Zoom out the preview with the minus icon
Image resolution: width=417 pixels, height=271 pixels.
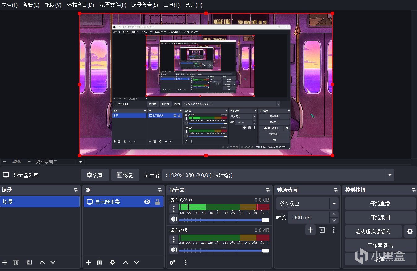(x=4, y=162)
